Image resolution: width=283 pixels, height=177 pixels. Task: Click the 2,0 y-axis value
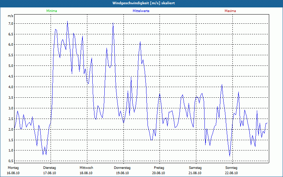11,129
